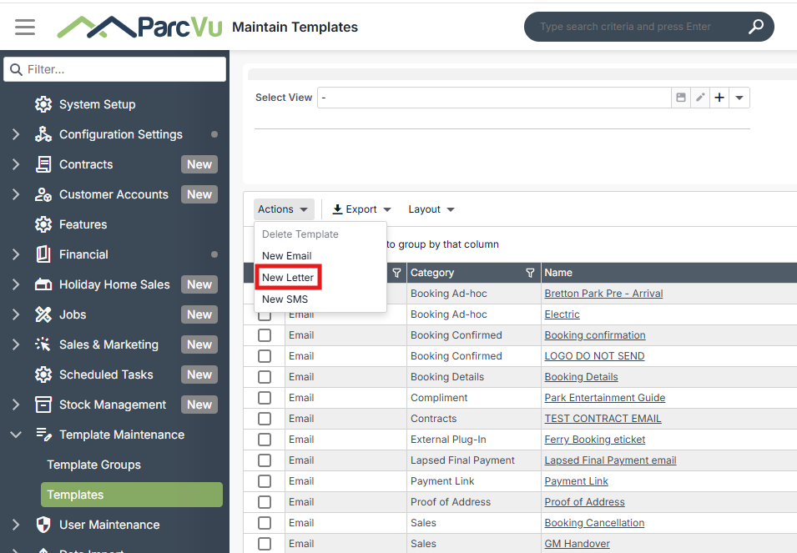The height and width of the screenshot is (553, 797).
Task: Save the current view icon
Action: (x=681, y=98)
